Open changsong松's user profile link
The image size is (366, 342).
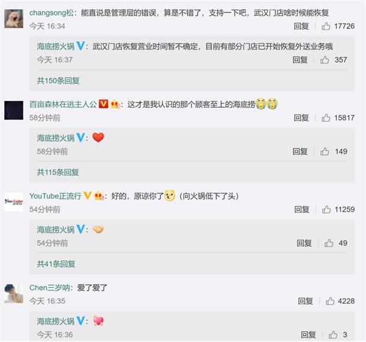point(51,13)
